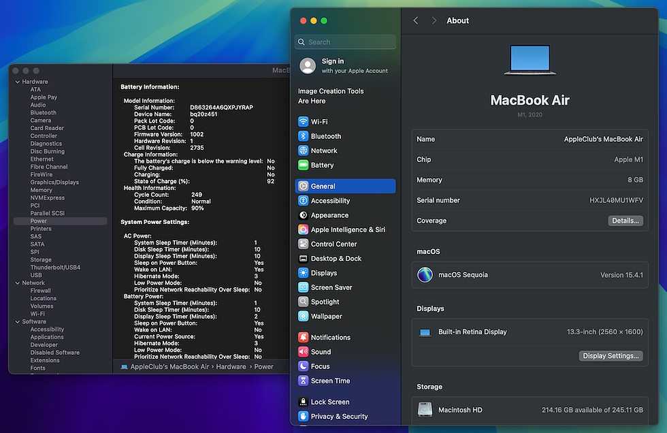Screen dimensions: 667x433
Task: Select the General gear icon
Action: (303, 187)
